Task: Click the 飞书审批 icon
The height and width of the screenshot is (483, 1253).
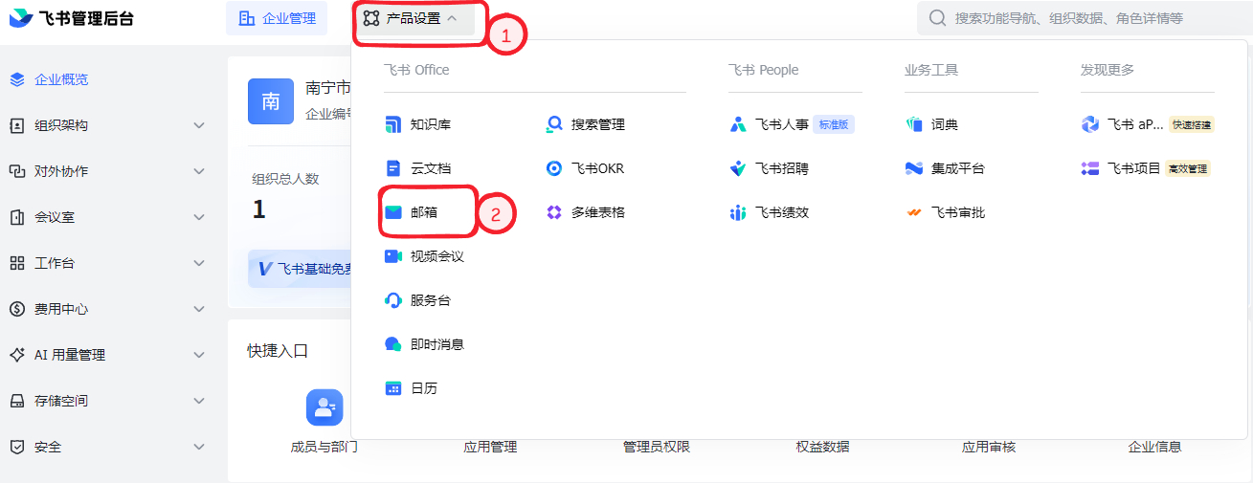Action: tap(913, 212)
